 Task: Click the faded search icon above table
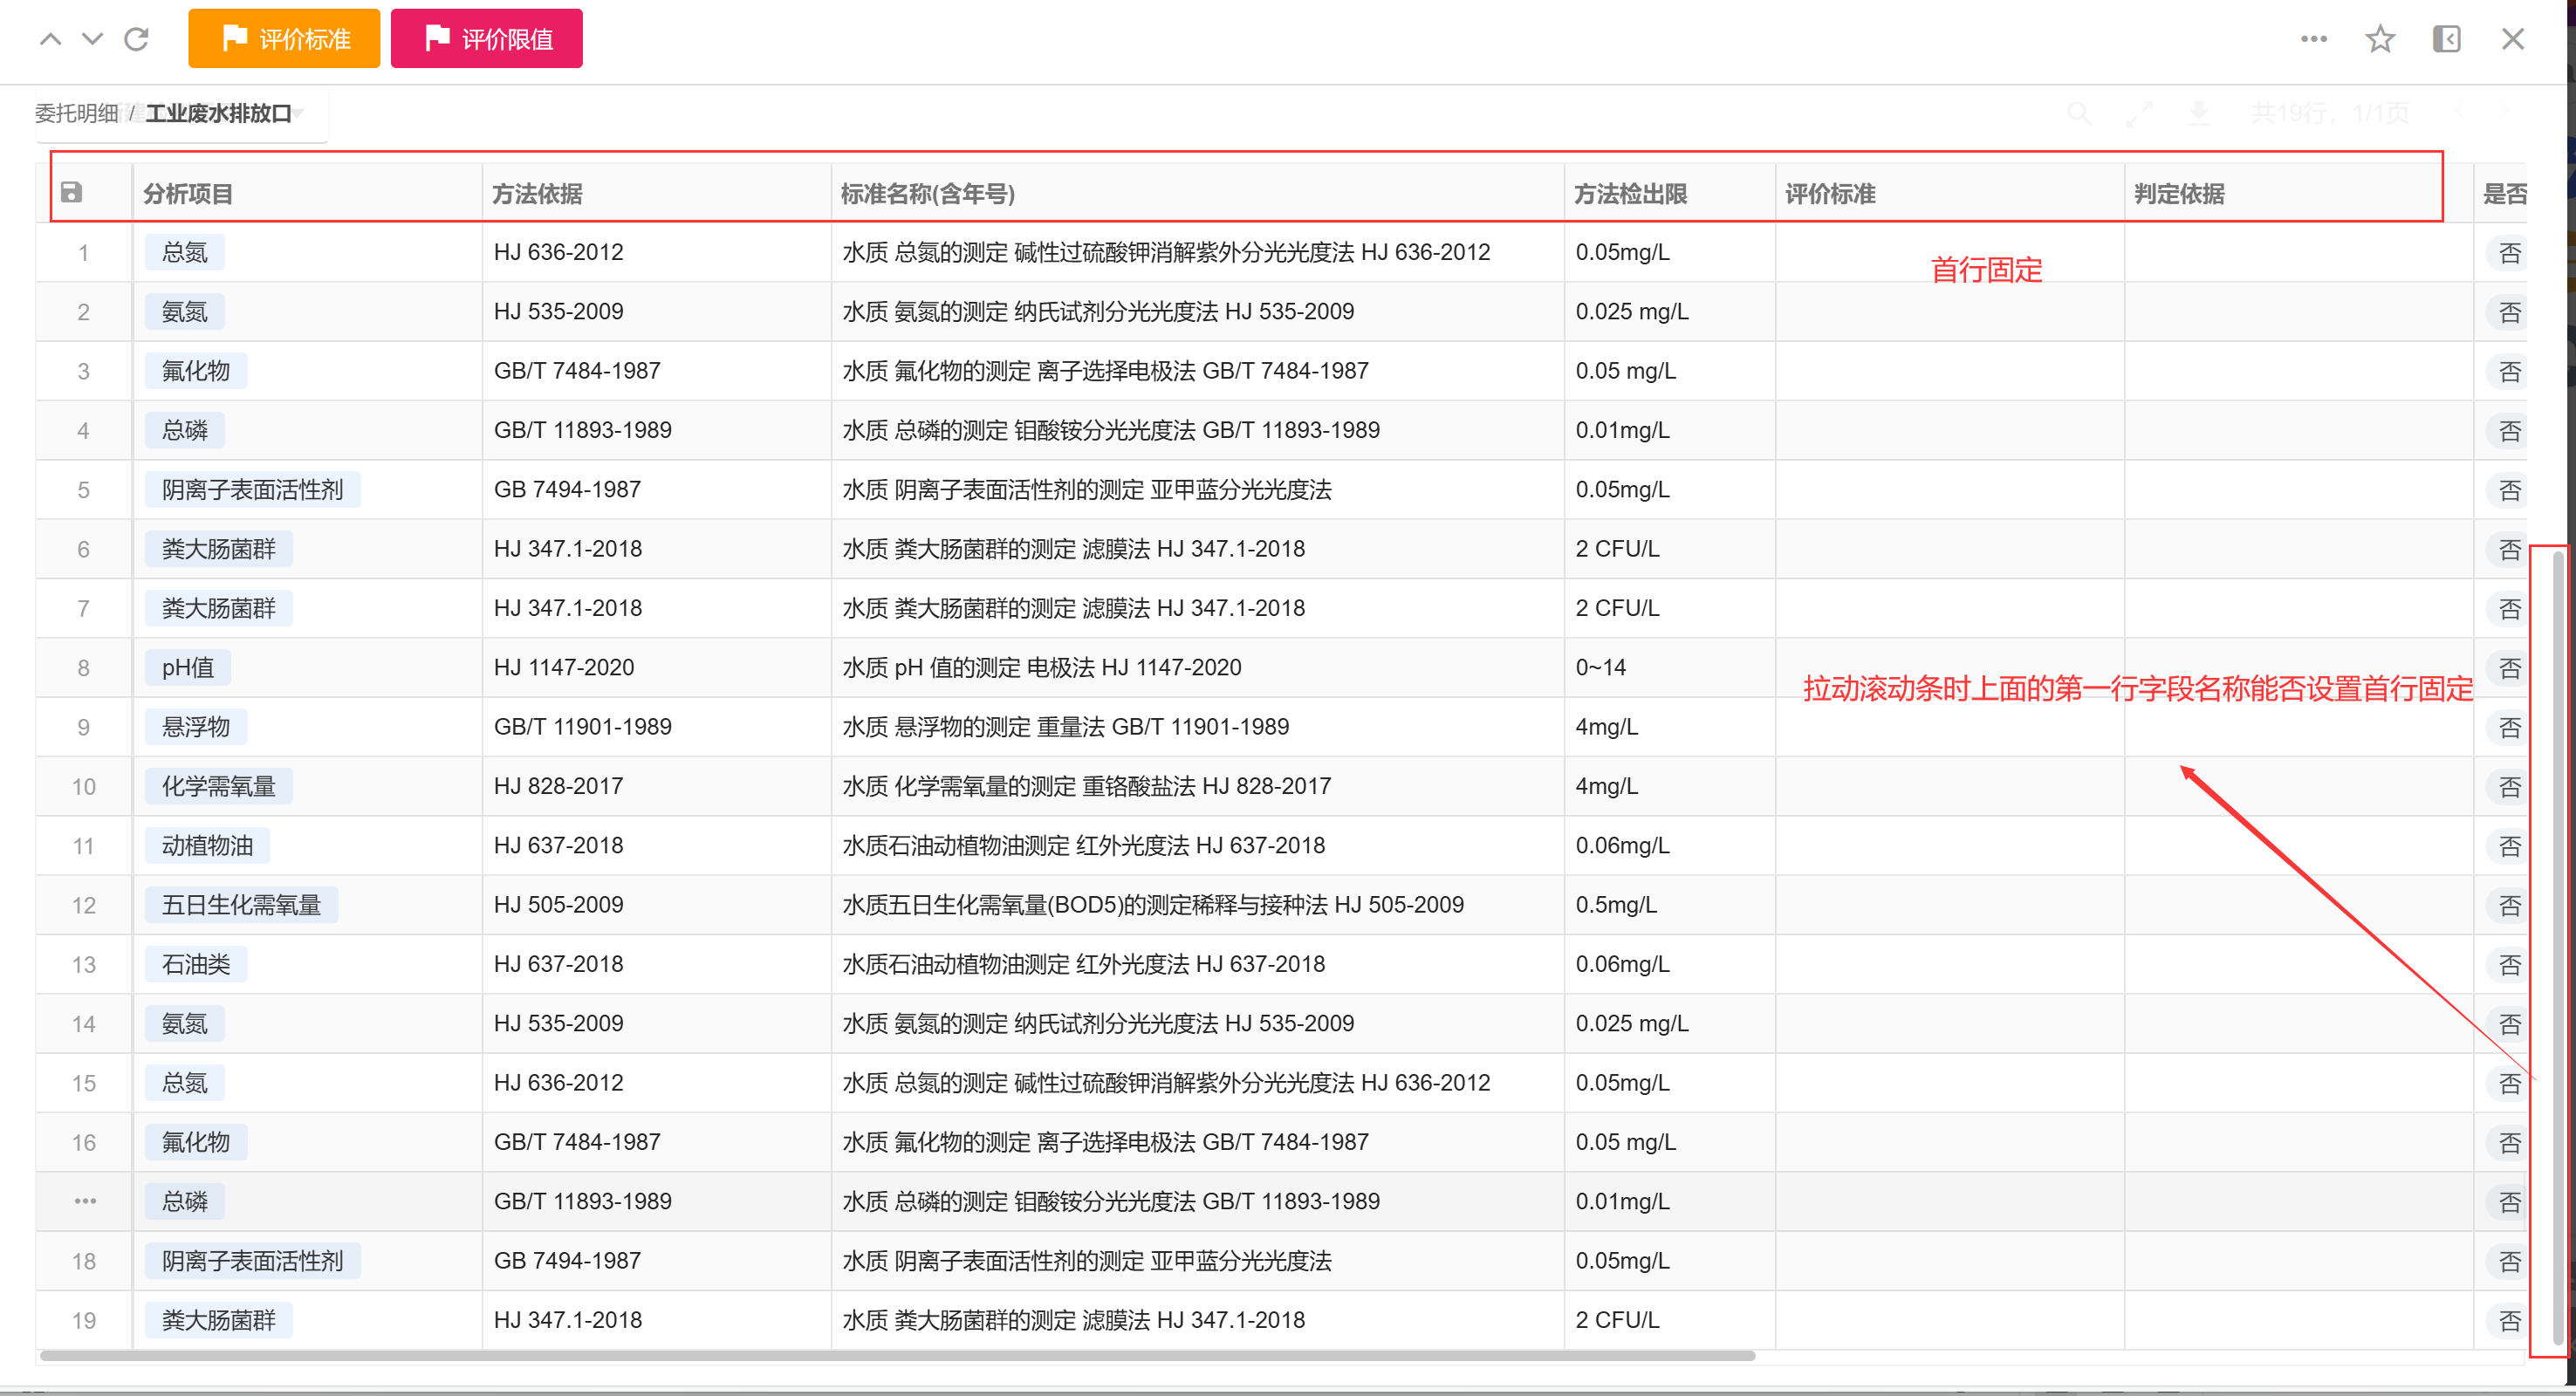2079,113
